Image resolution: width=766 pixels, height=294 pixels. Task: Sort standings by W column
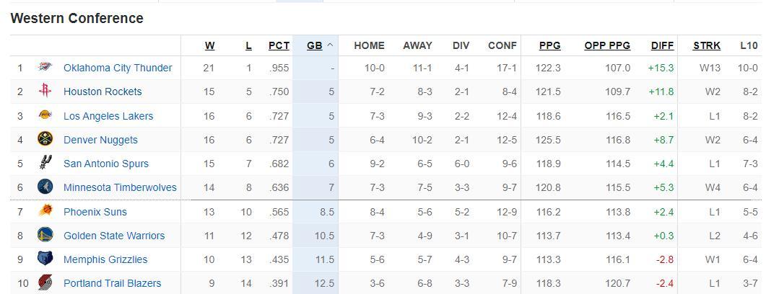tap(209, 45)
